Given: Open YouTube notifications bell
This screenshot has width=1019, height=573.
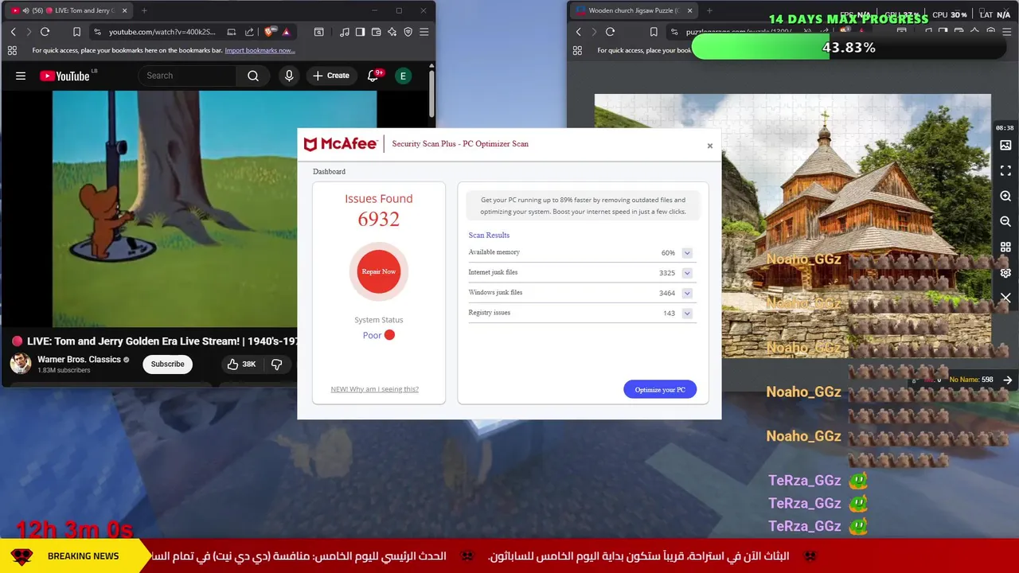Looking at the screenshot, I should pos(373,76).
